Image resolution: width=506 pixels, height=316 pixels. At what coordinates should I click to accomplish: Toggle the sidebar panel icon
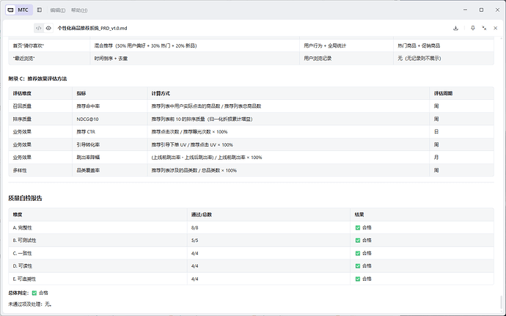coord(40,10)
